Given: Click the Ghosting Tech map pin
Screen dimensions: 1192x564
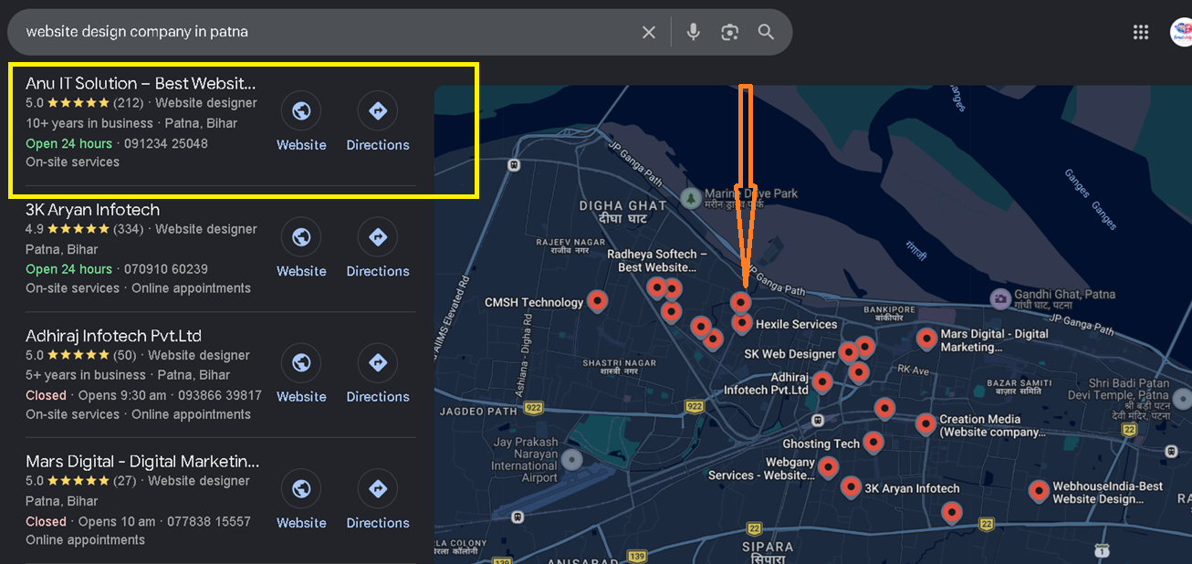Looking at the screenshot, I should (873, 442).
